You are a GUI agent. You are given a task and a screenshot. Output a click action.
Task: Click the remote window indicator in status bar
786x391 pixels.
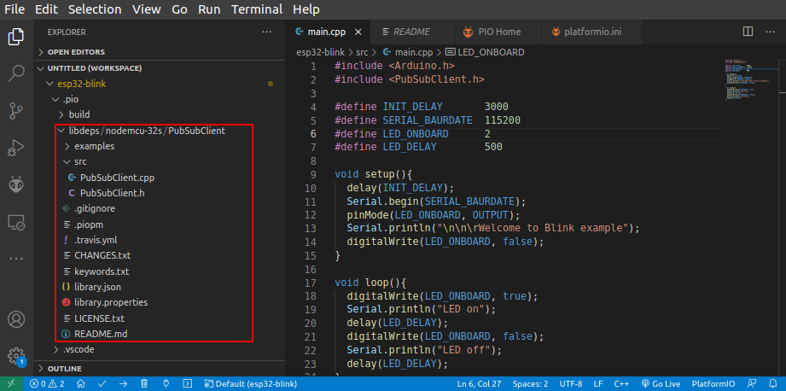(x=12, y=383)
